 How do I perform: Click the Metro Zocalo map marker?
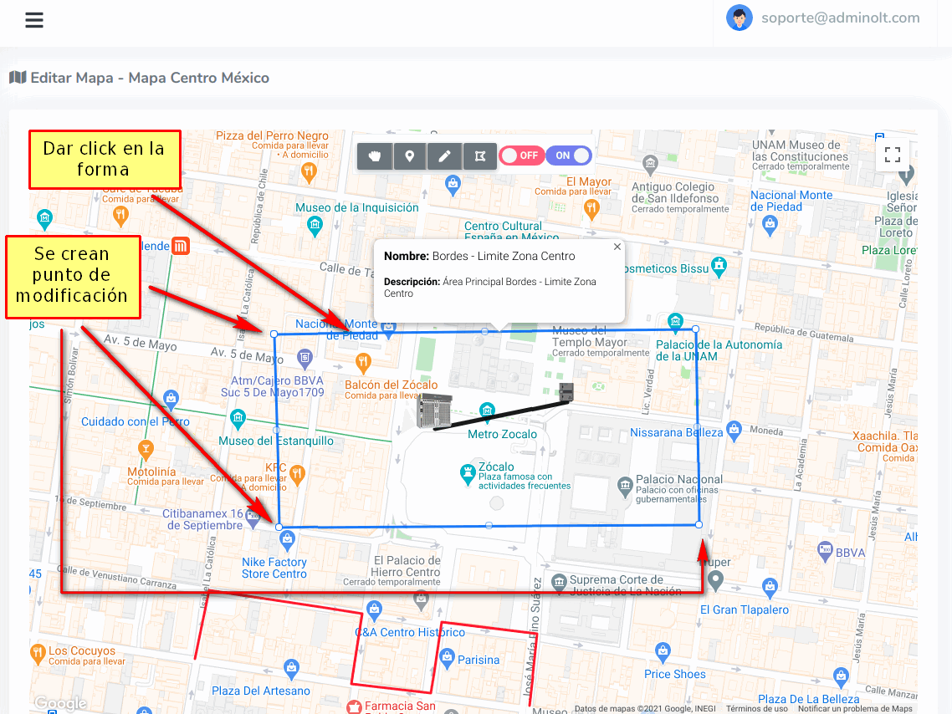click(x=486, y=410)
